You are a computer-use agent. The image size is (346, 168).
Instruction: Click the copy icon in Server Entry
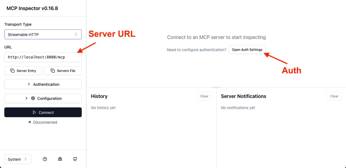pyautogui.click(x=12, y=71)
